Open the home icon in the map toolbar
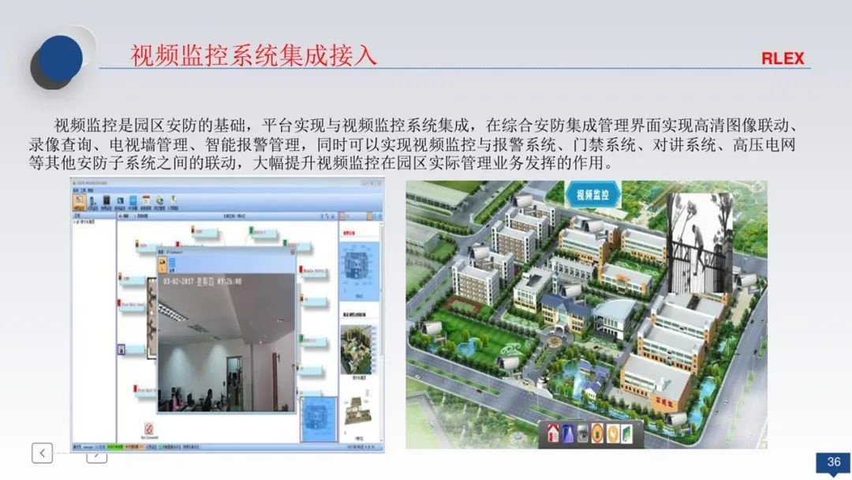This screenshot has height=480, width=852. coord(554,433)
